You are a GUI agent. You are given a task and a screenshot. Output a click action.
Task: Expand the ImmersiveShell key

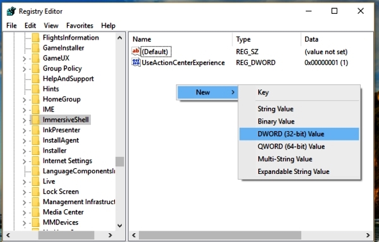(x=24, y=120)
